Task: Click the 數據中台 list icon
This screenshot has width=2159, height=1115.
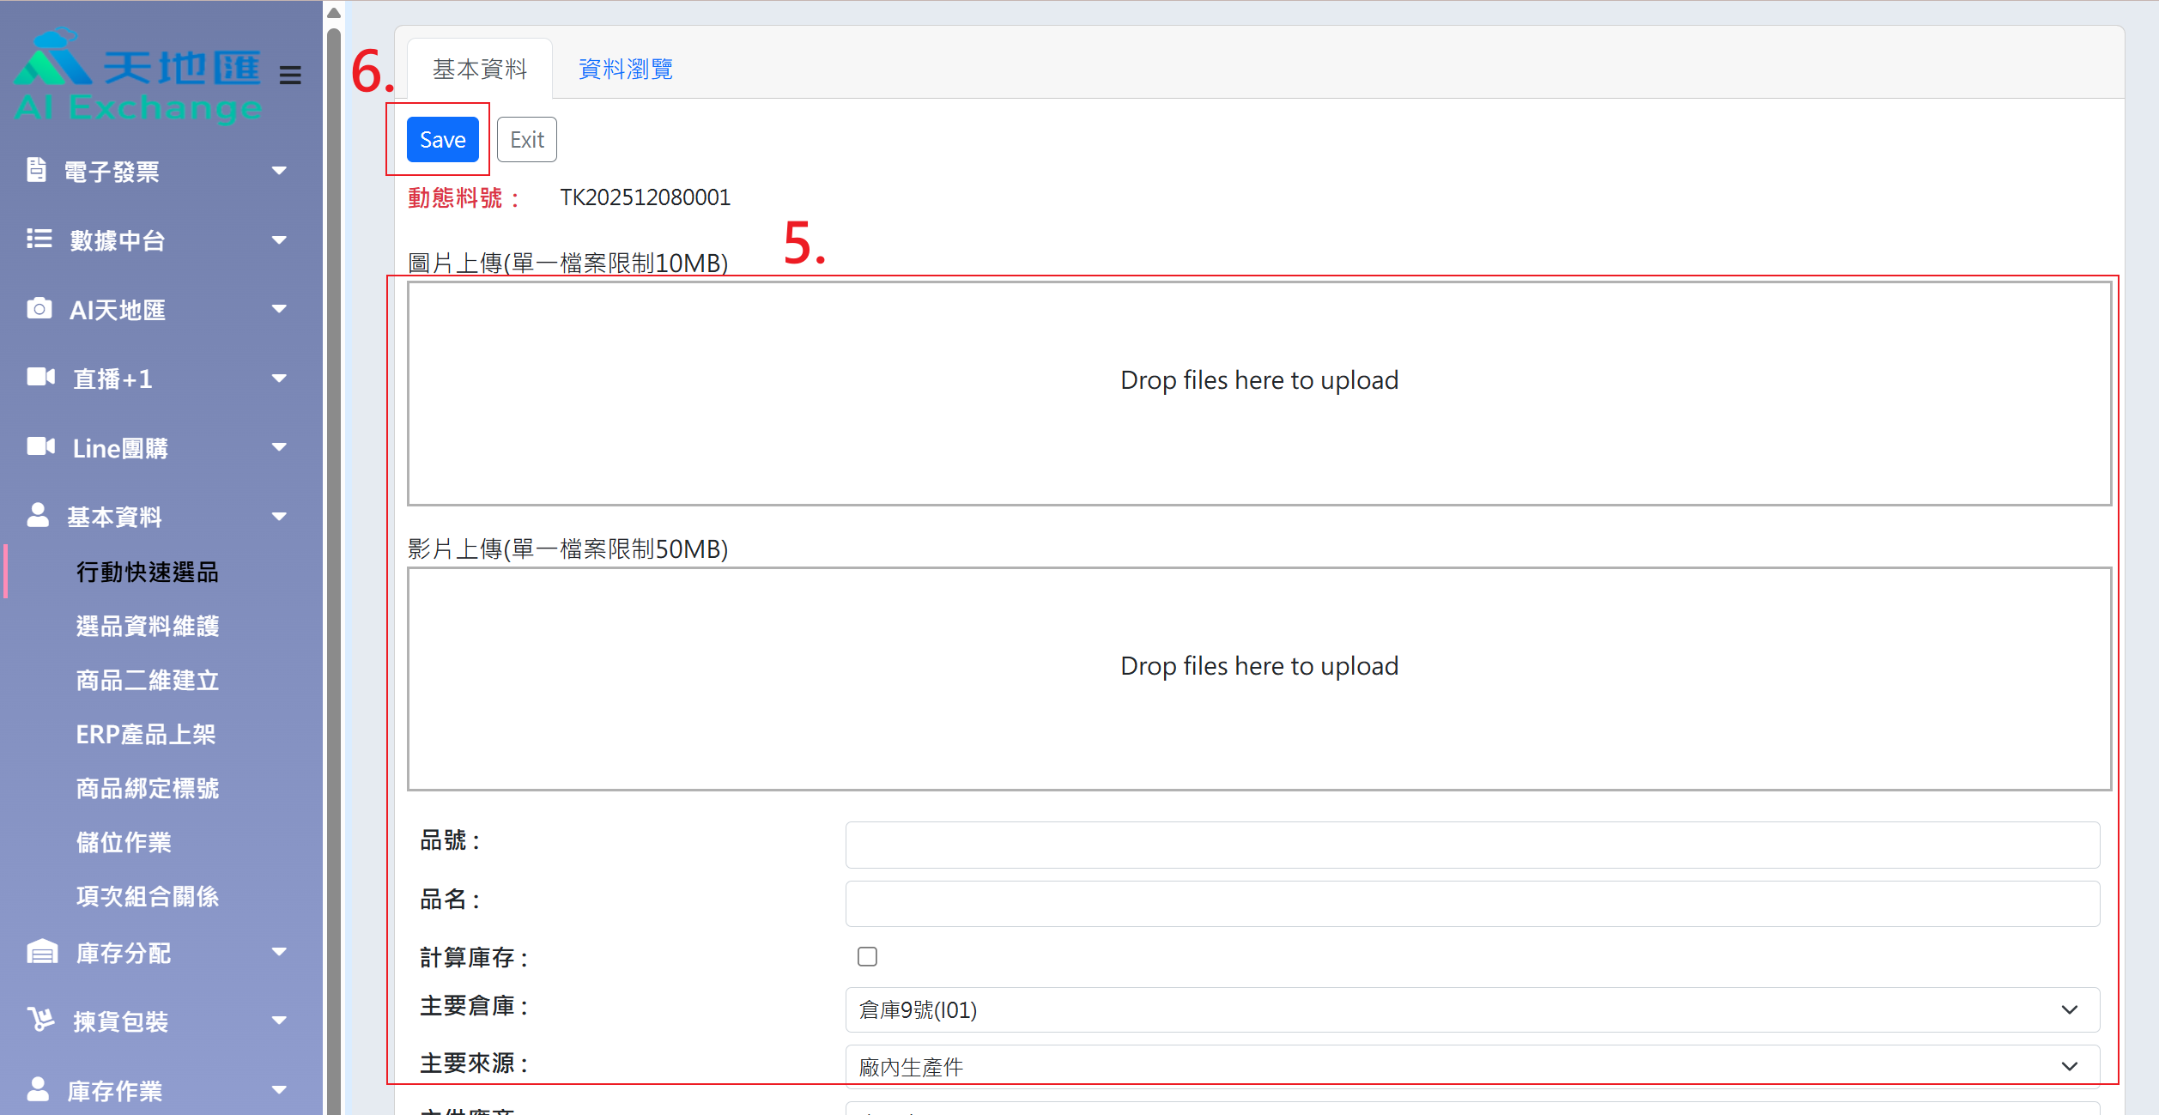Action: tap(39, 239)
